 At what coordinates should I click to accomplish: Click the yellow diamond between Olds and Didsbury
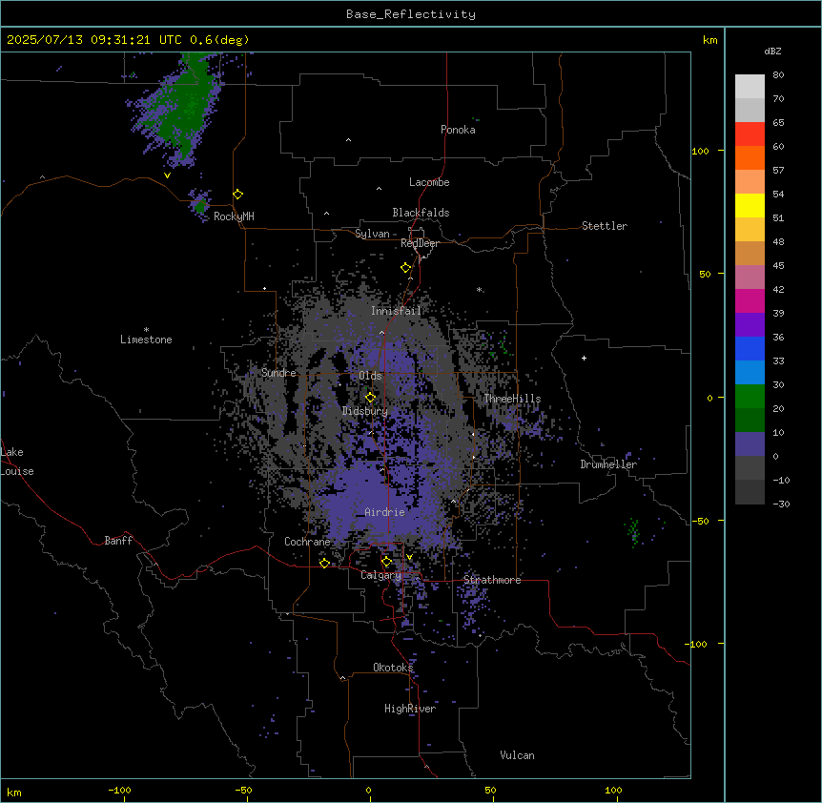coord(371,398)
